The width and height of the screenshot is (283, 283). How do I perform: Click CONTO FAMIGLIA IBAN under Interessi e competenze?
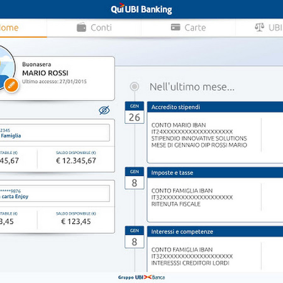click(182, 250)
